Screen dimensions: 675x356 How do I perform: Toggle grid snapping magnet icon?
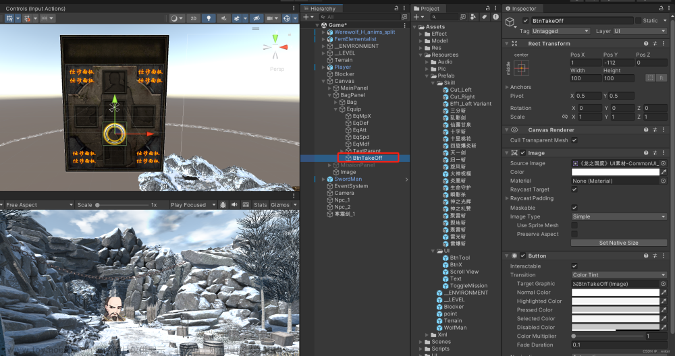(x=27, y=18)
